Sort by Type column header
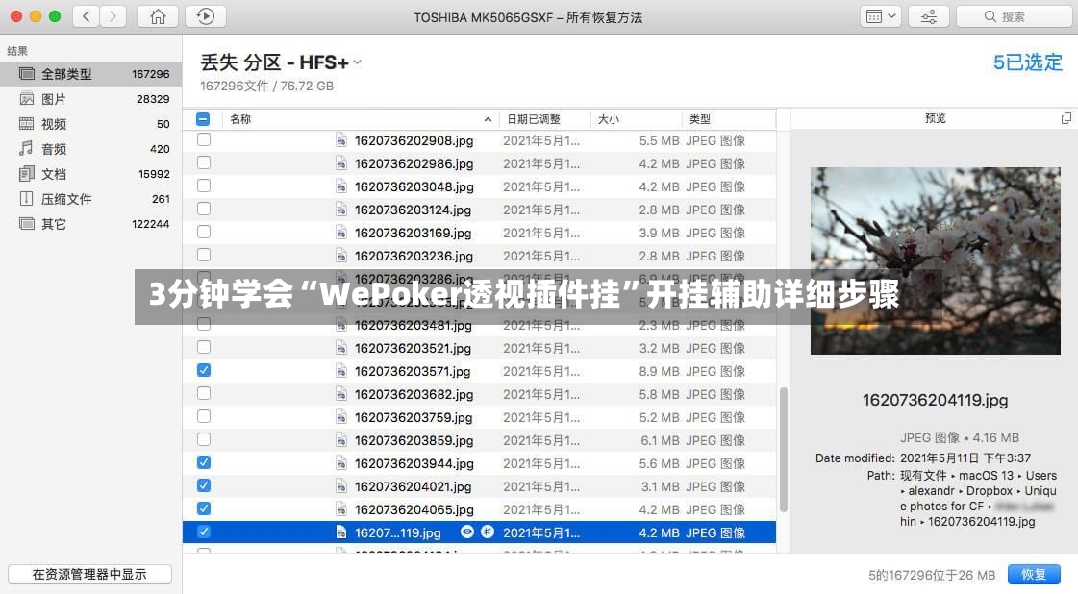This screenshot has height=594, width=1078. click(729, 119)
